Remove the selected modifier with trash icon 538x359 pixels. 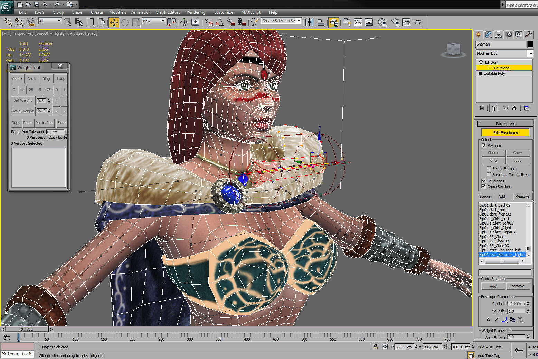click(x=514, y=108)
